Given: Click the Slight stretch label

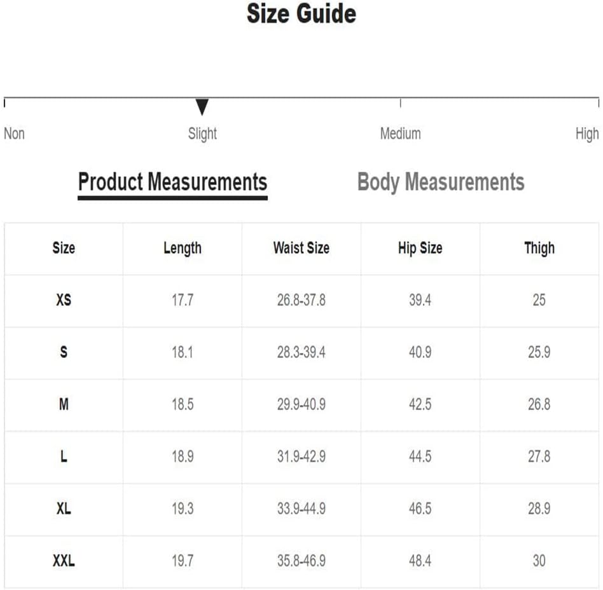Looking at the screenshot, I should pyautogui.click(x=202, y=134).
